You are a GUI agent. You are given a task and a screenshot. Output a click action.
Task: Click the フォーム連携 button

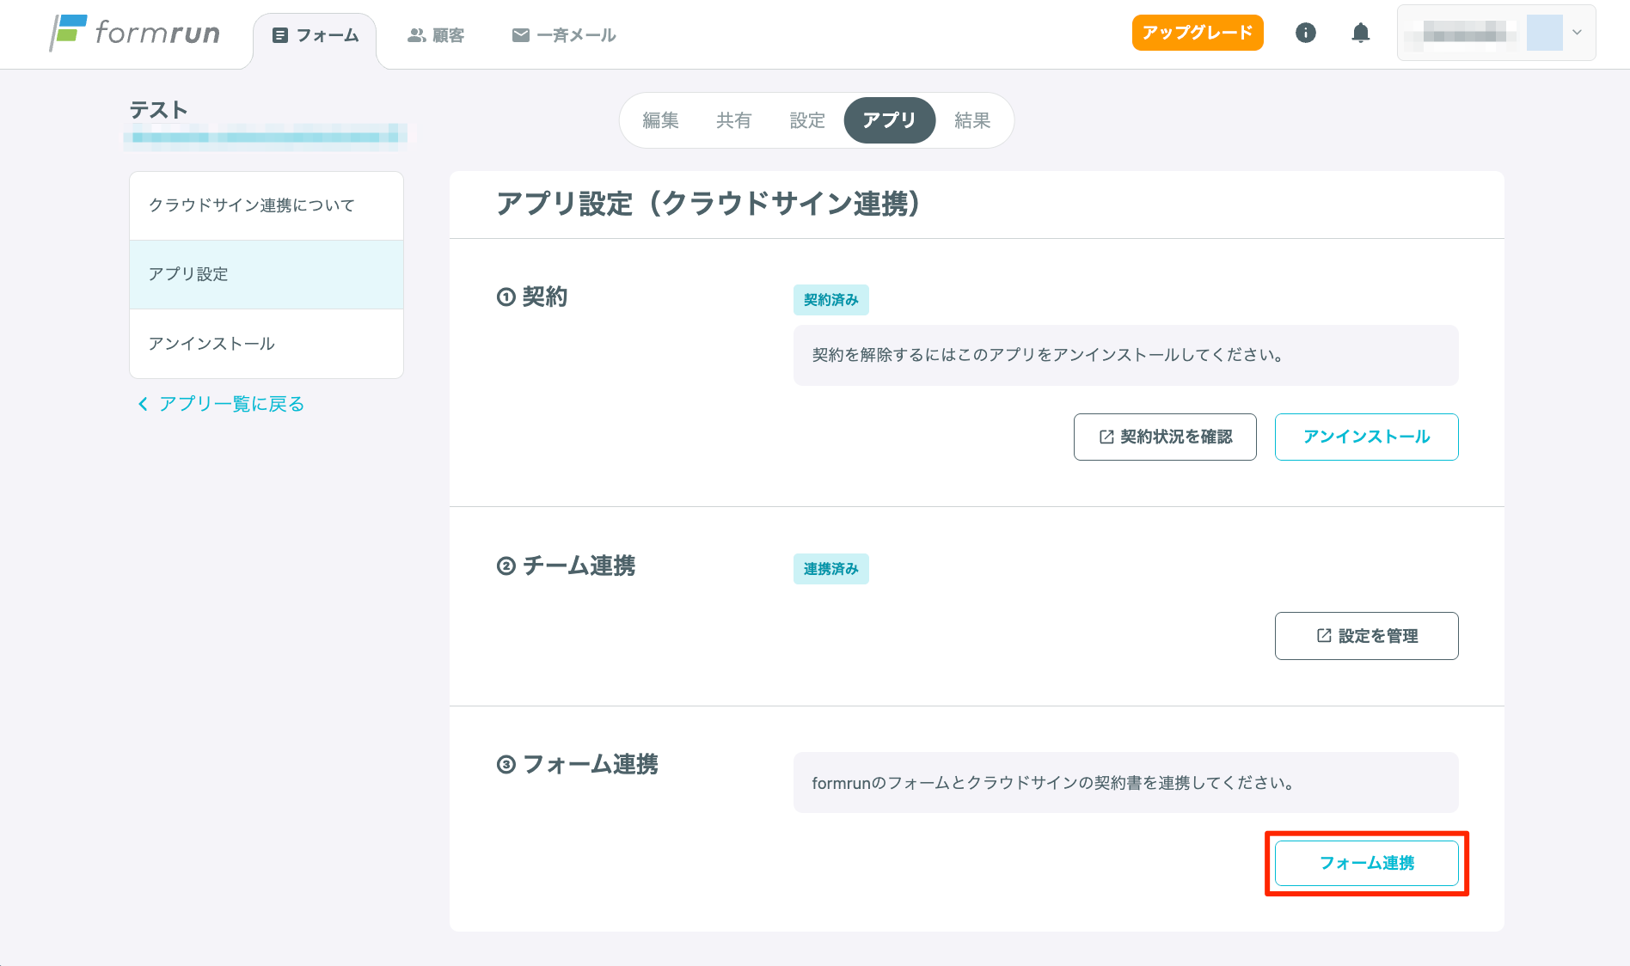pyautogui.click(x=1366, y=863)
